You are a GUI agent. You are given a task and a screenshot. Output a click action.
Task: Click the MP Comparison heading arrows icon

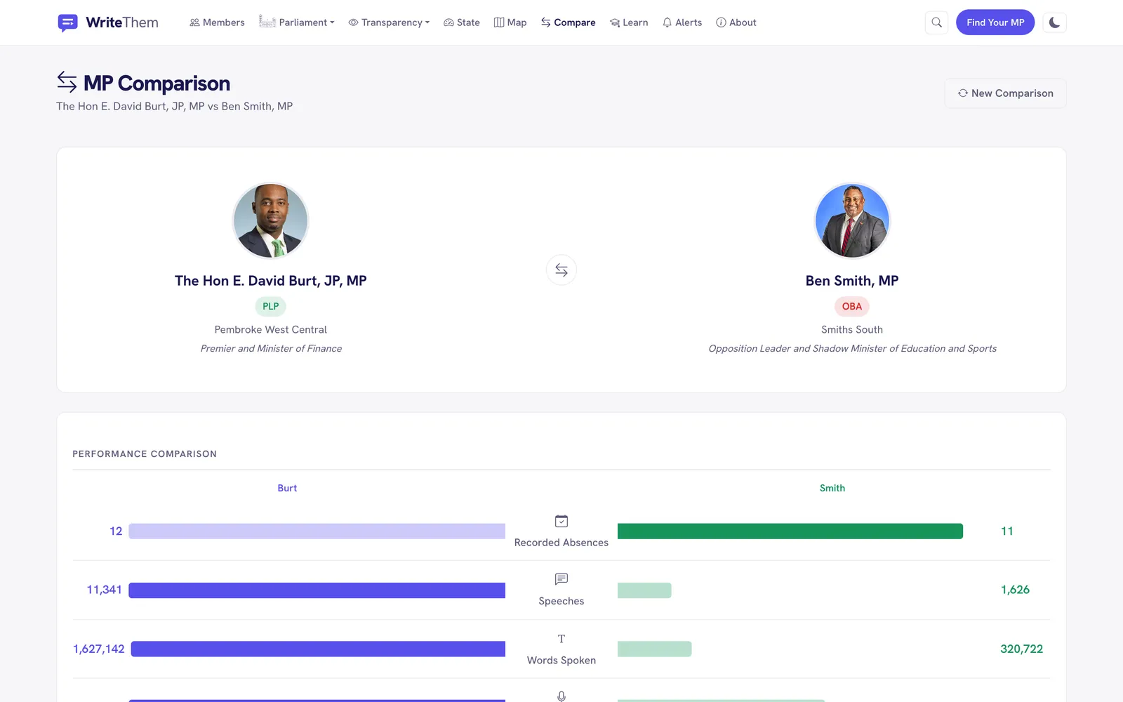67,82
